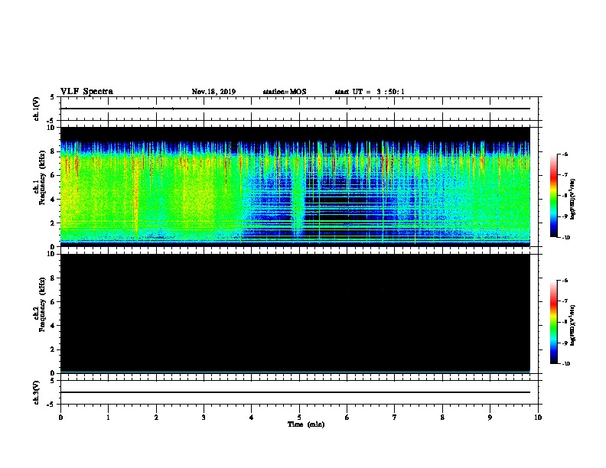Click the ch.2 frequency tick label "8"

pos(53,278)
